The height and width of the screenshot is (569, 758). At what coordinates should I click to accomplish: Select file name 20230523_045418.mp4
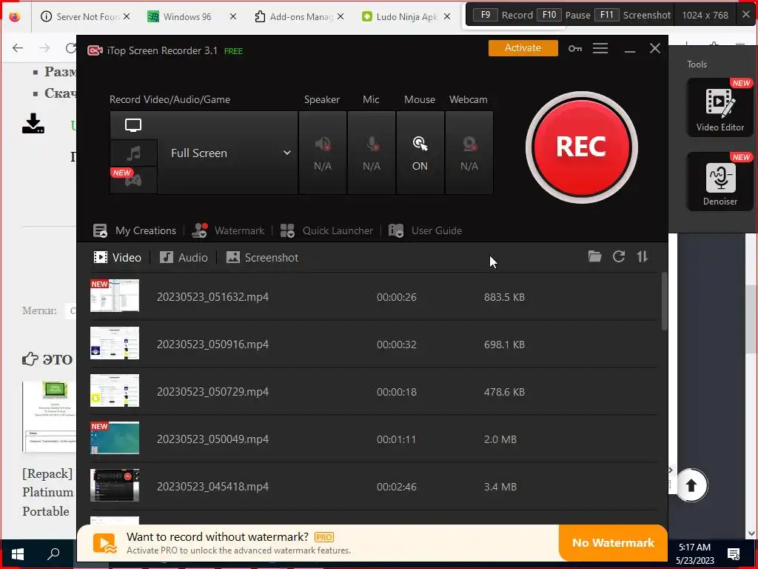(212, 487)
